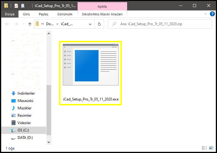The image size is (217, 153).
Task: Select the Görünüm ribbon tab
Action: coord(65,14)
